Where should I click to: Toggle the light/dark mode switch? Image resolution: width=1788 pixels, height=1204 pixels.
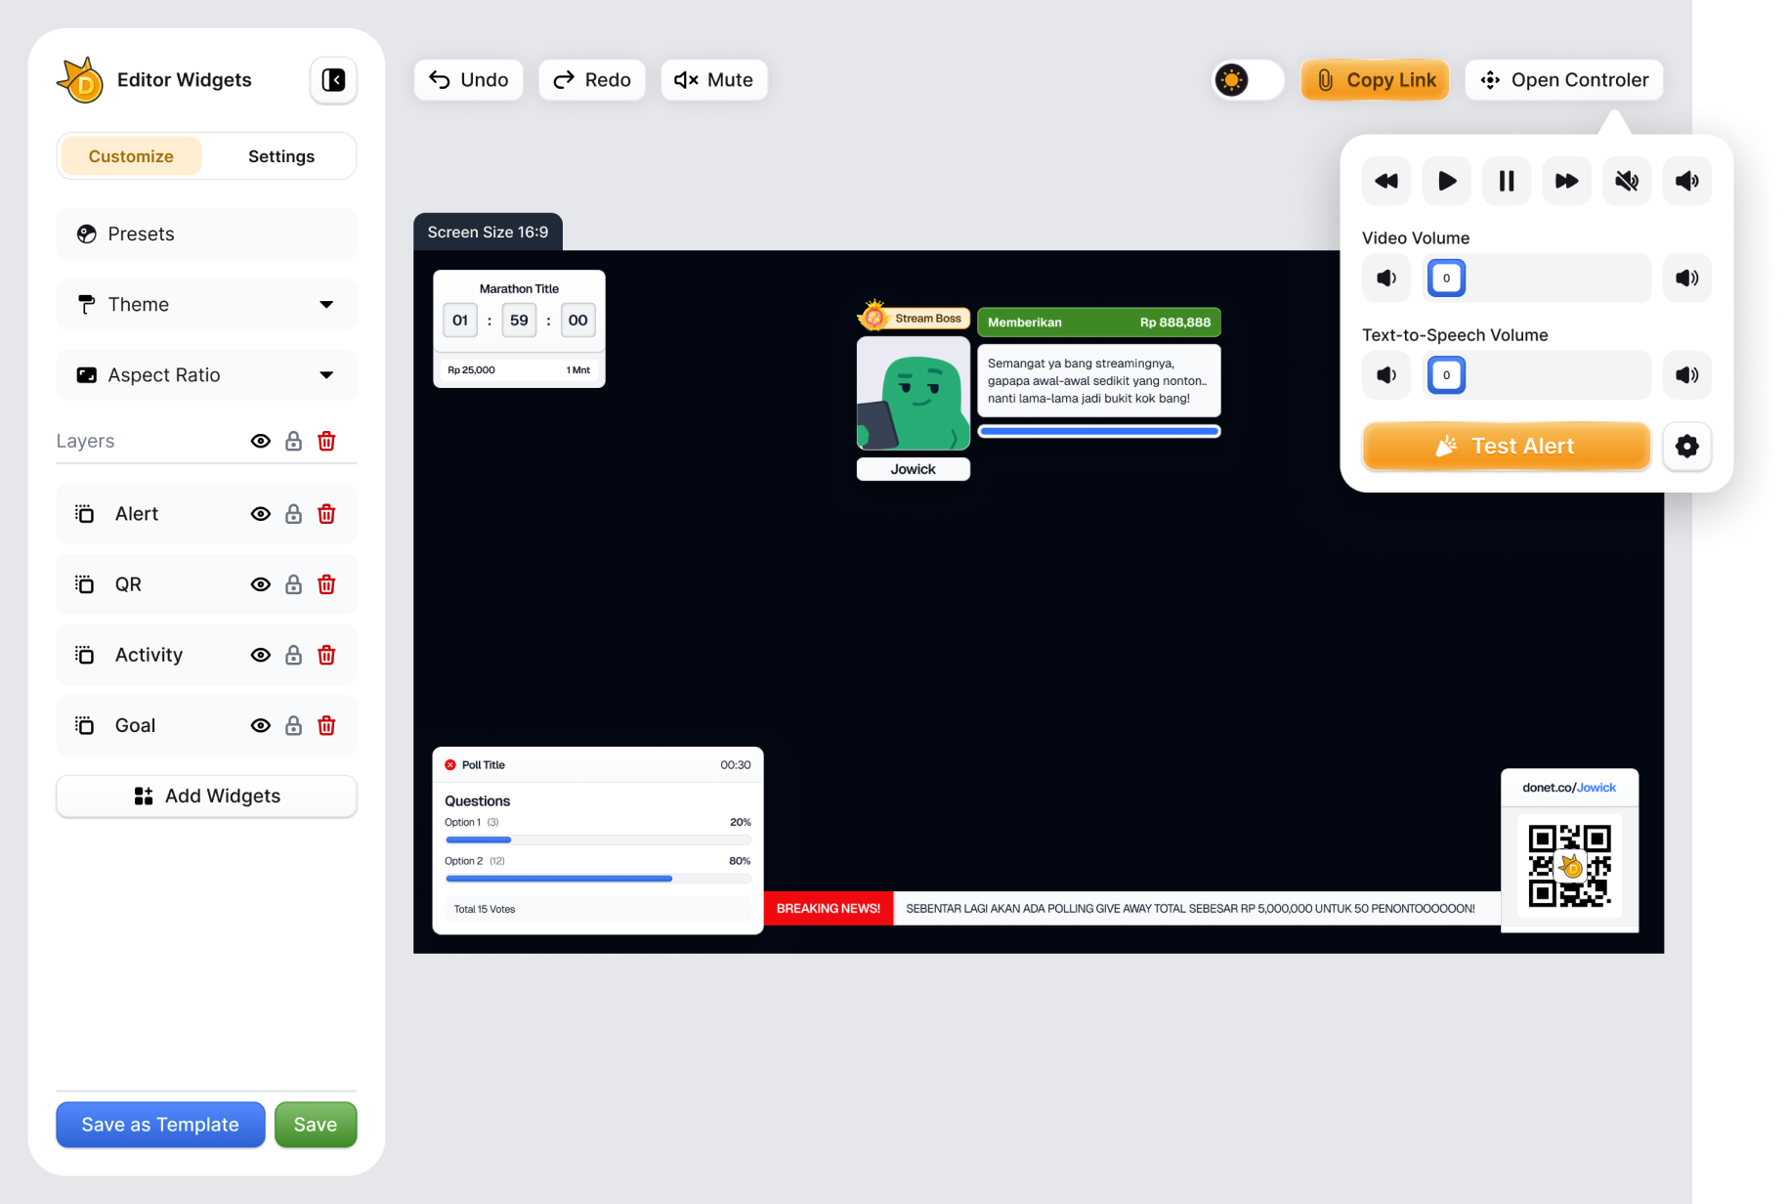pyautogui.click(x=1248, y=80)
